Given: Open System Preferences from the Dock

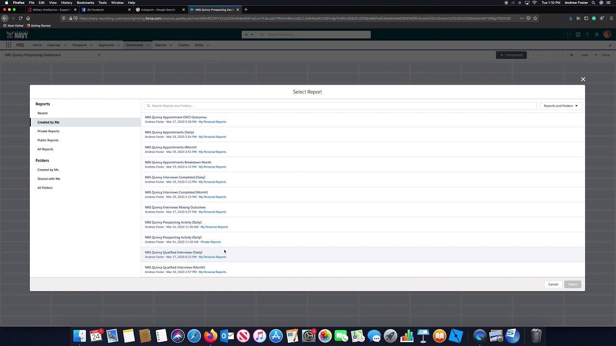Looking at the screenshot, I should tap(308, 335).
